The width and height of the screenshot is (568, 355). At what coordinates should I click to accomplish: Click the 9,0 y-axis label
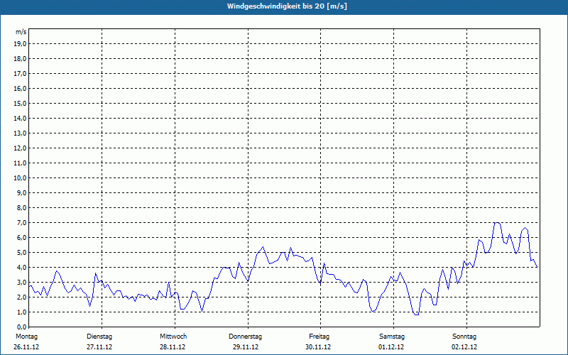(x=21, y=192)
